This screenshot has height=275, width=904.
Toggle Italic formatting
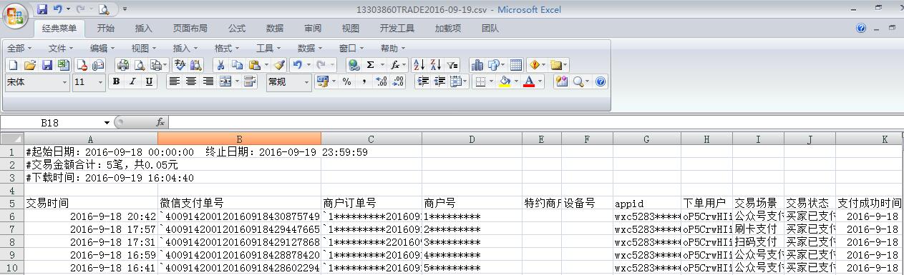click(132, 82)
